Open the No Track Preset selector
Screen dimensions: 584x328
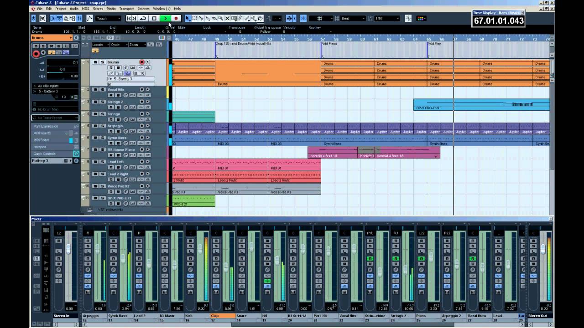click(x=55, y=118)
